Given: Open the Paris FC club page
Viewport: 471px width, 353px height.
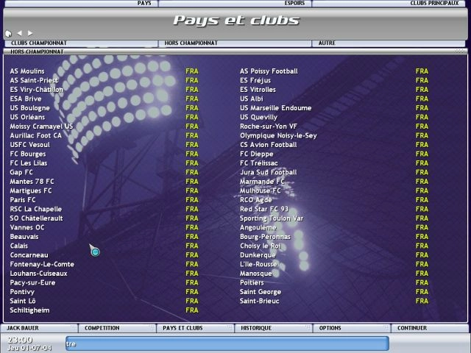Looking at the screenshot, I should pyautogui.click(x=23, y=200).
